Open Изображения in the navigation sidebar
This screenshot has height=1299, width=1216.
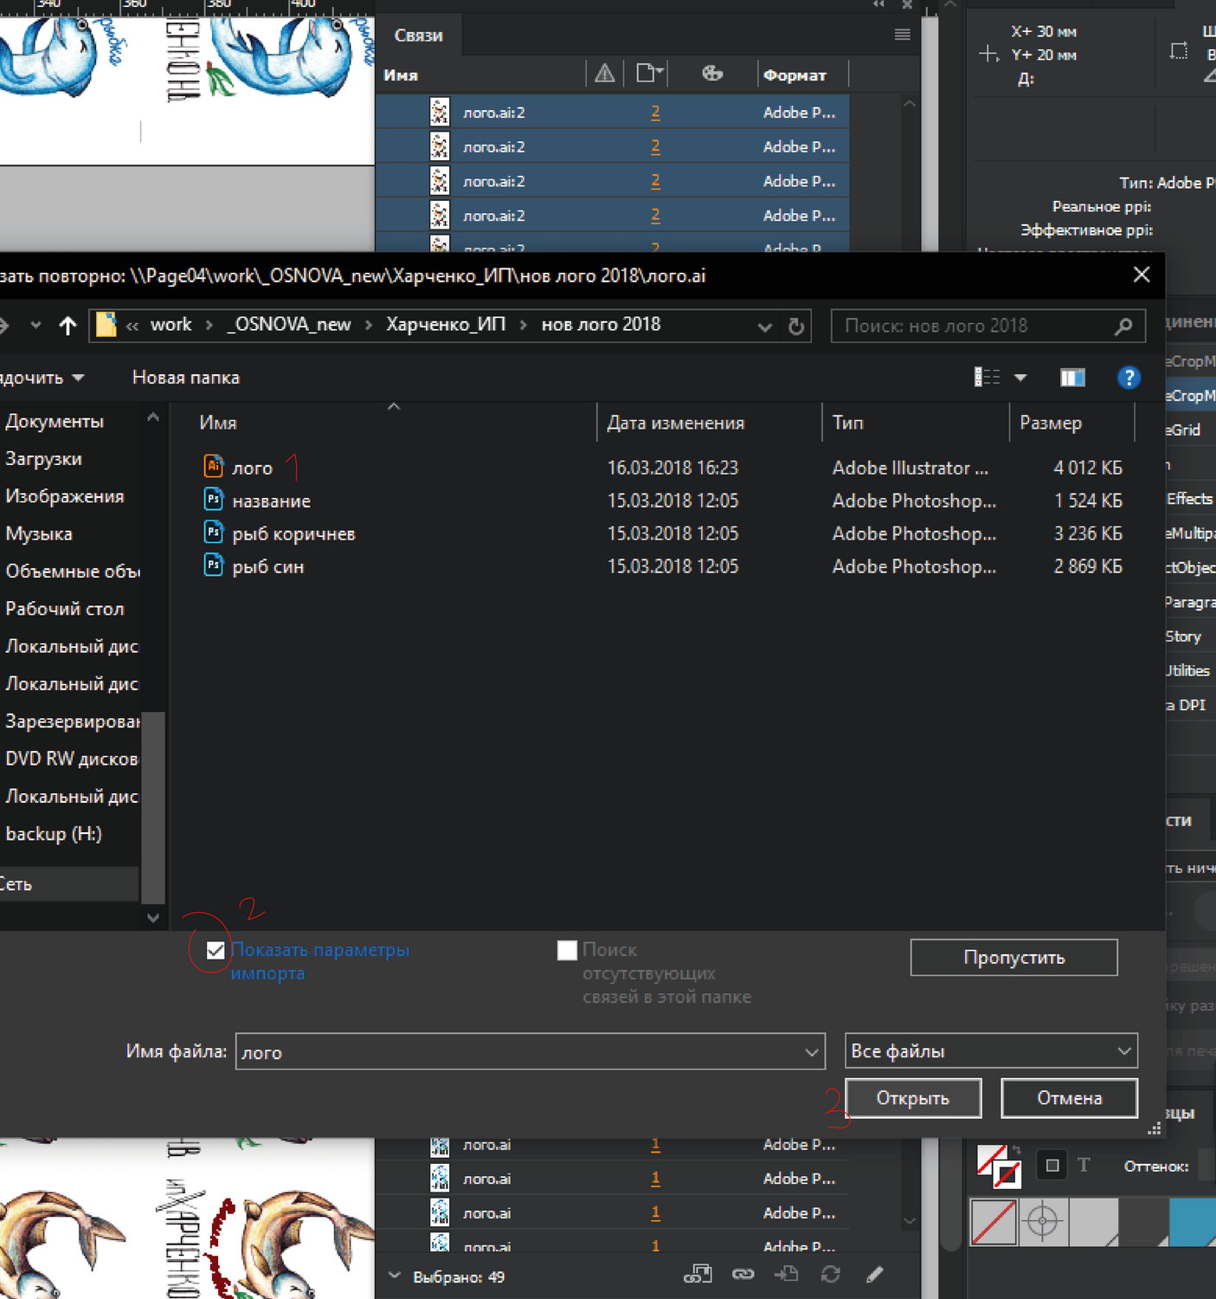coord(65,496)
